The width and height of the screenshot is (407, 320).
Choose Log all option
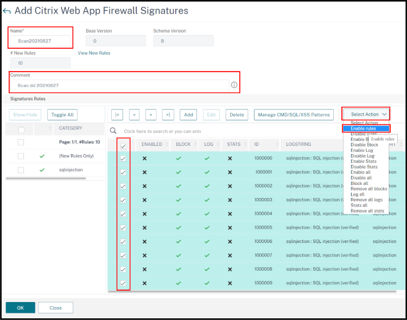click(x=358, y=194)
